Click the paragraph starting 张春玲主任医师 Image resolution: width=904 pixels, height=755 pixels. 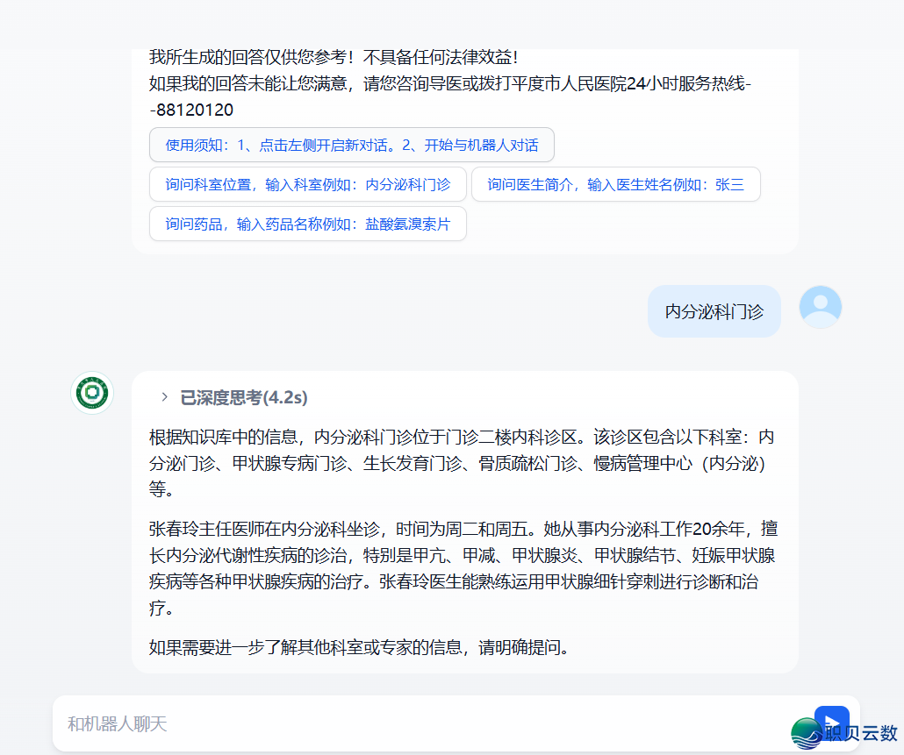point(463,568)
